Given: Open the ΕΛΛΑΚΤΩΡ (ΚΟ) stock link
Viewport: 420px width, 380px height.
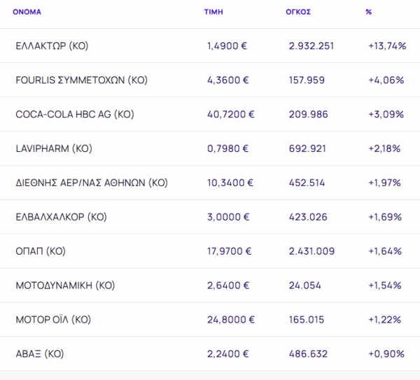Looking at the screenshot, I should [x=52, y=46].
